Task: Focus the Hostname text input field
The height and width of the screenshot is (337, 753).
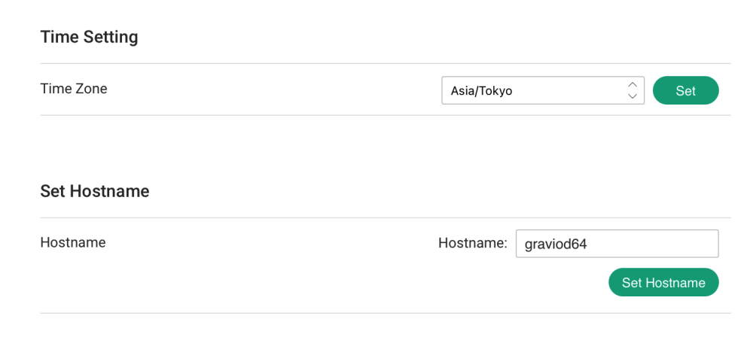Action: pyautogui.click(x=617, y=243)
